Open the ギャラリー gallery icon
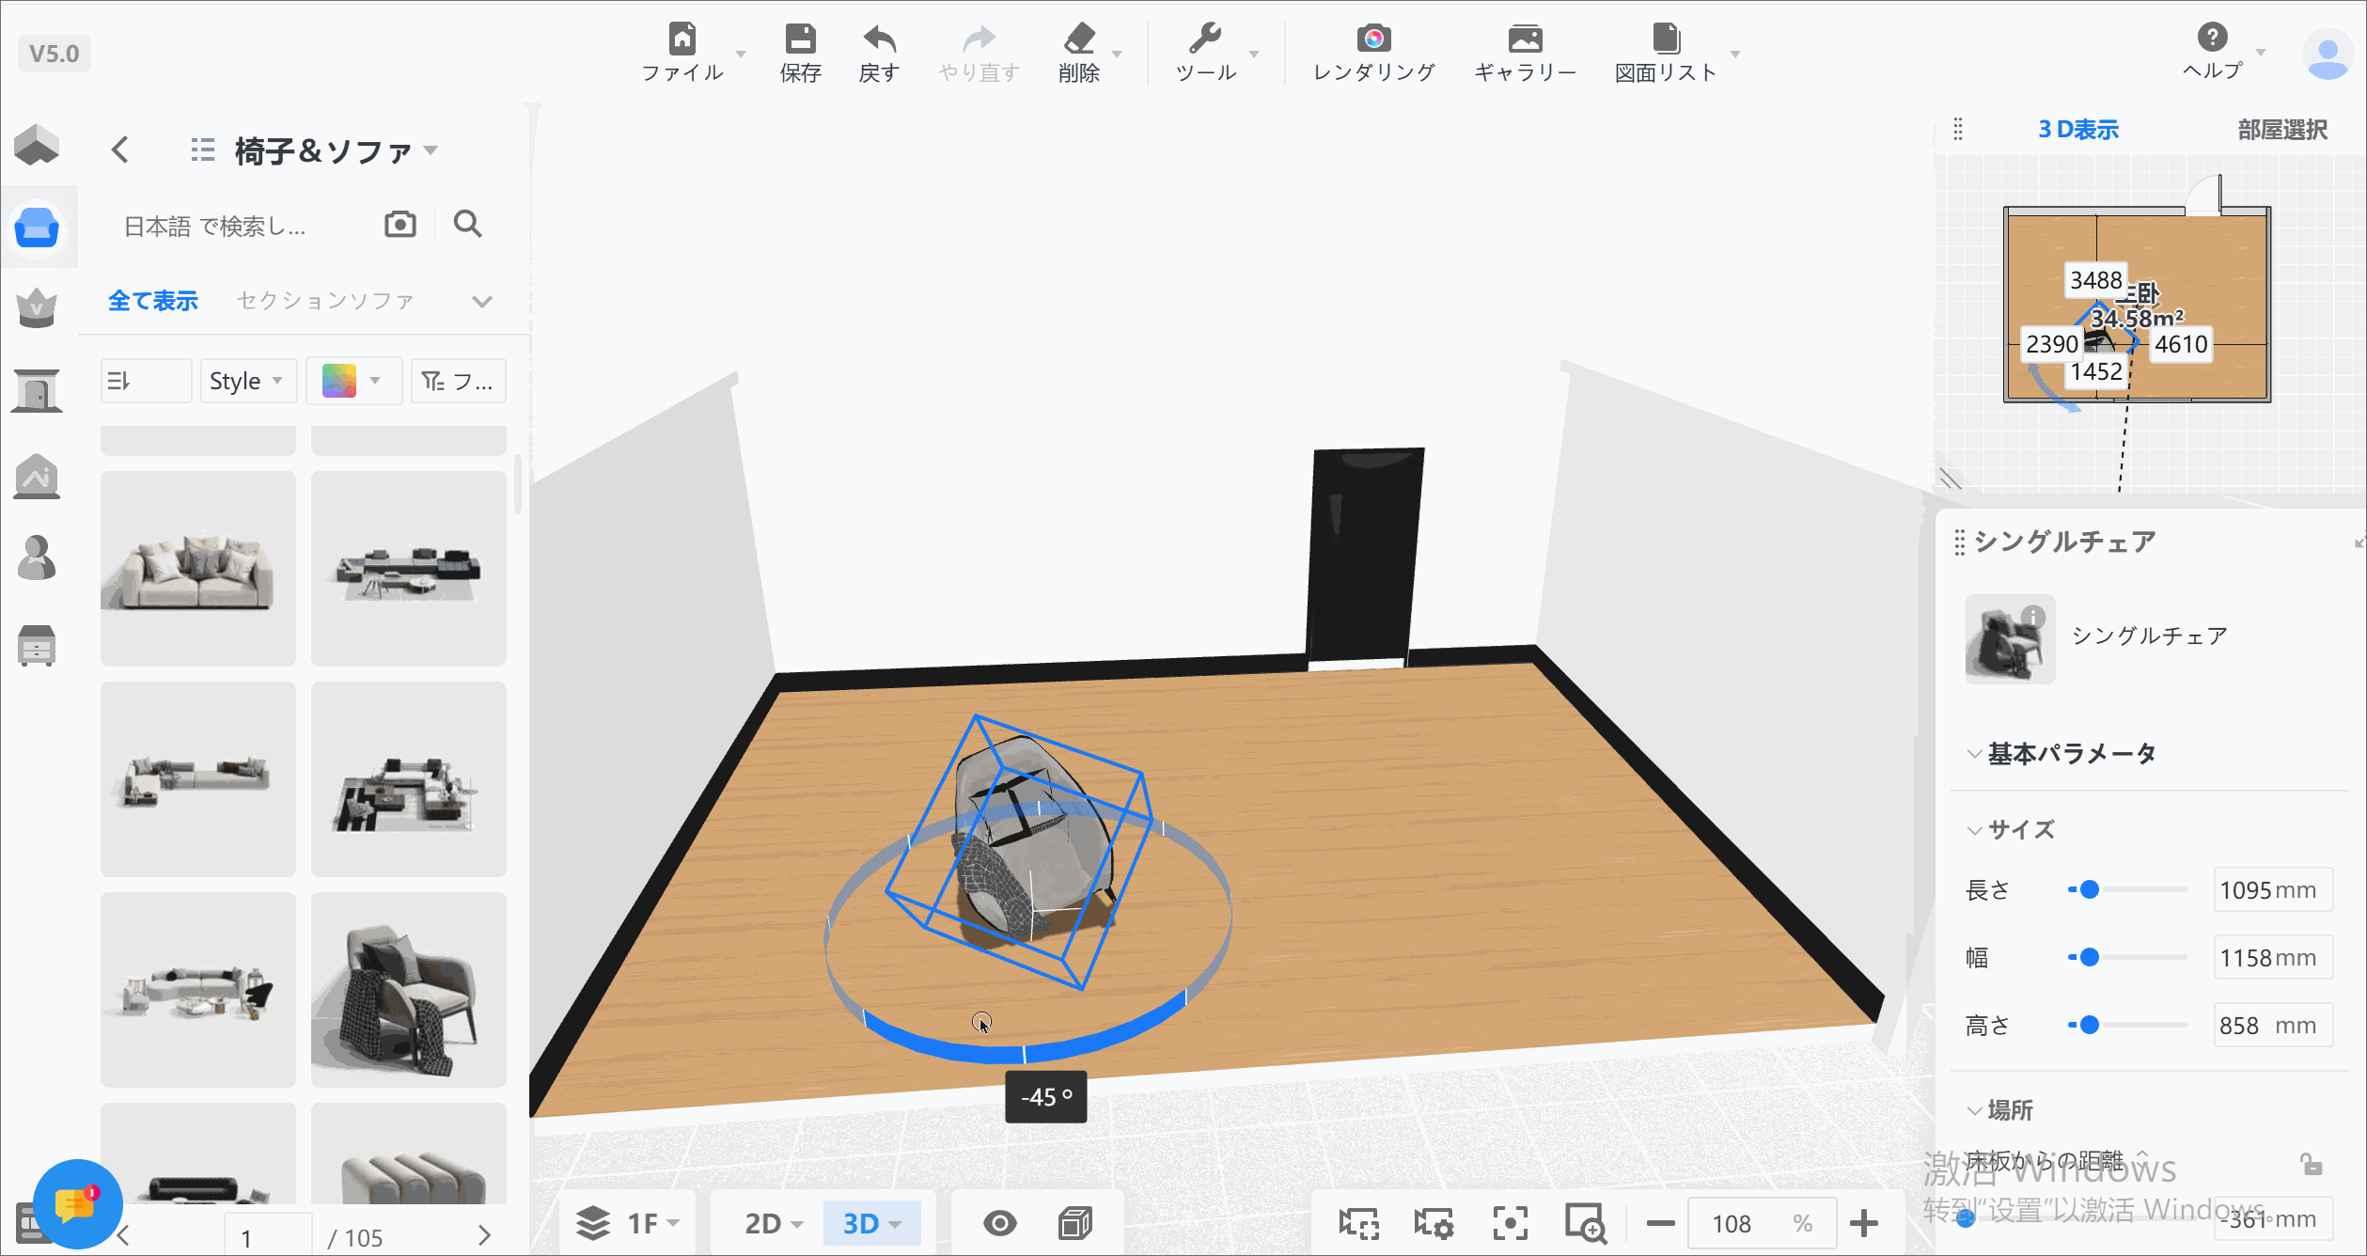Image resolution: width=2367 pixels, height=1256 pixels. pos(1525,39)
